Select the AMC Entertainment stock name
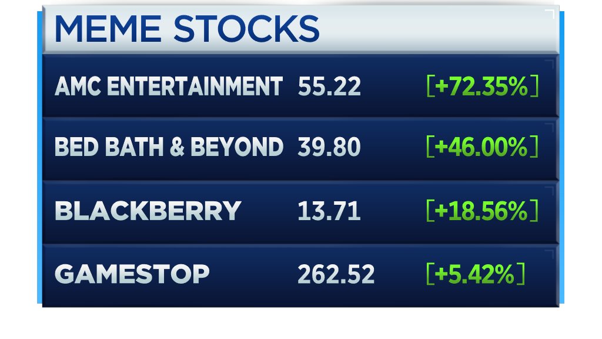Image resolution: width=602 pixels, height=339 pixels. point(168,87)
